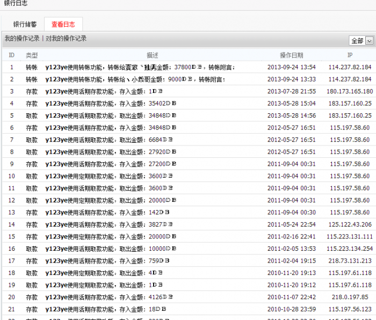Expand the 全部 filter dropdown arrow
This screenshot has width=376, height=320.
coord(370,41)
